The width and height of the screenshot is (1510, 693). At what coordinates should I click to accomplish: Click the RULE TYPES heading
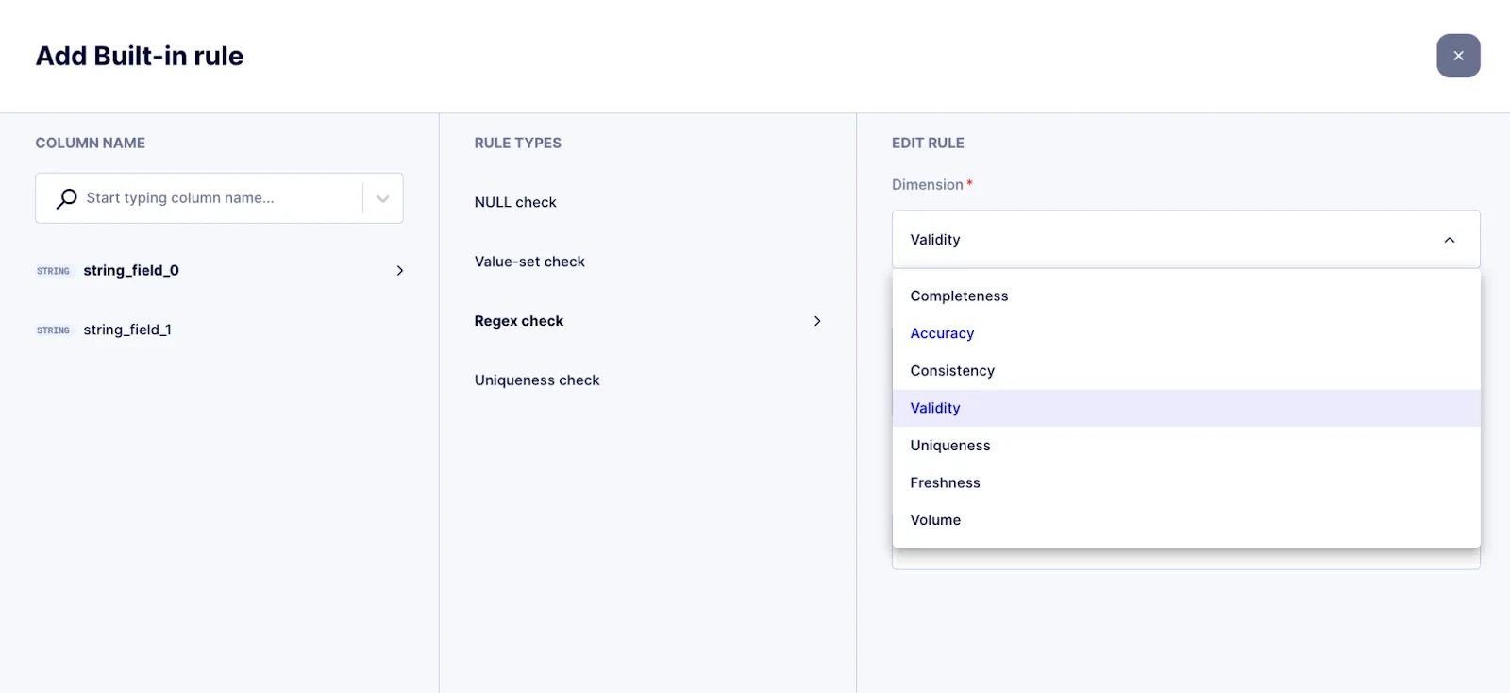[x=518, y=143]
